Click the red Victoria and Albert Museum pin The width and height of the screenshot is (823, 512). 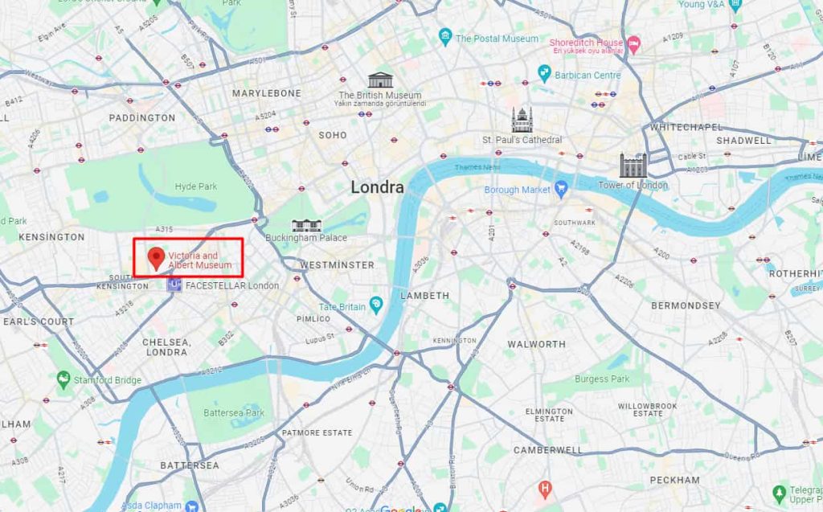tap(156, 258)
